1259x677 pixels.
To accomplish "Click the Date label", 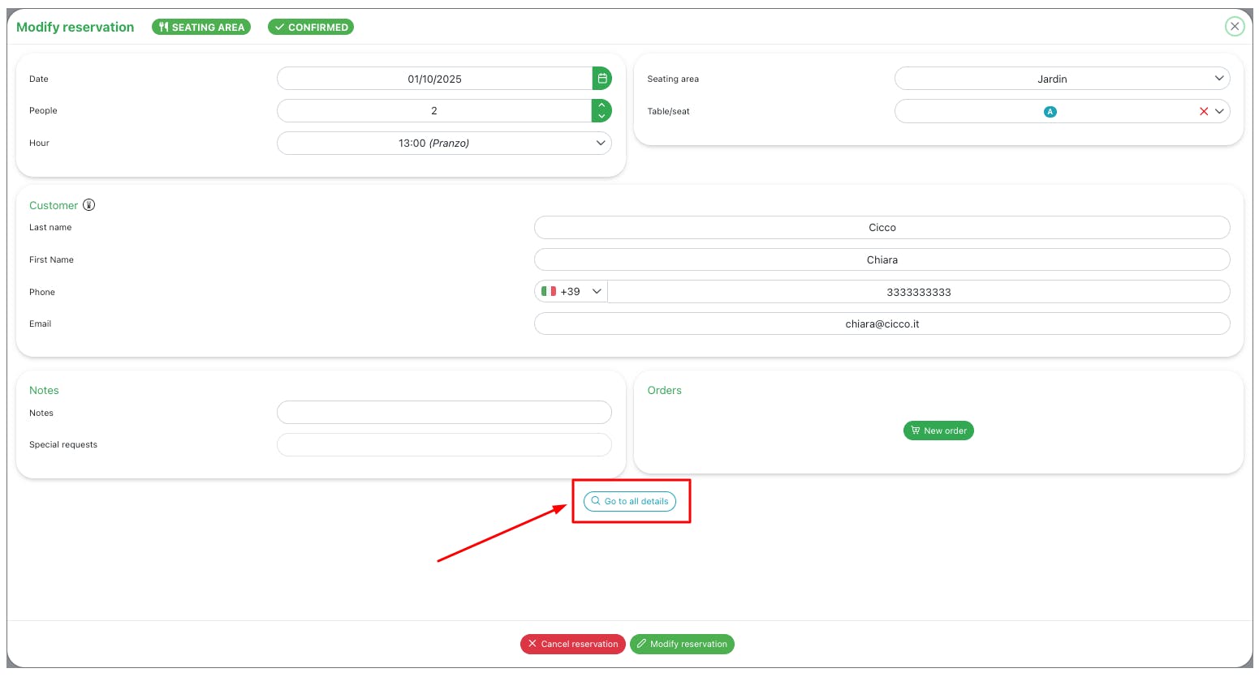I will click(x=39, y=79).
